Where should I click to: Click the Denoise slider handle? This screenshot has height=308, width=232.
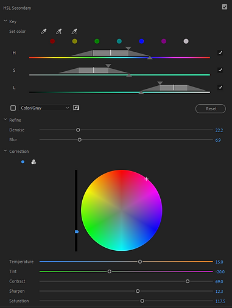click(78, 130)
